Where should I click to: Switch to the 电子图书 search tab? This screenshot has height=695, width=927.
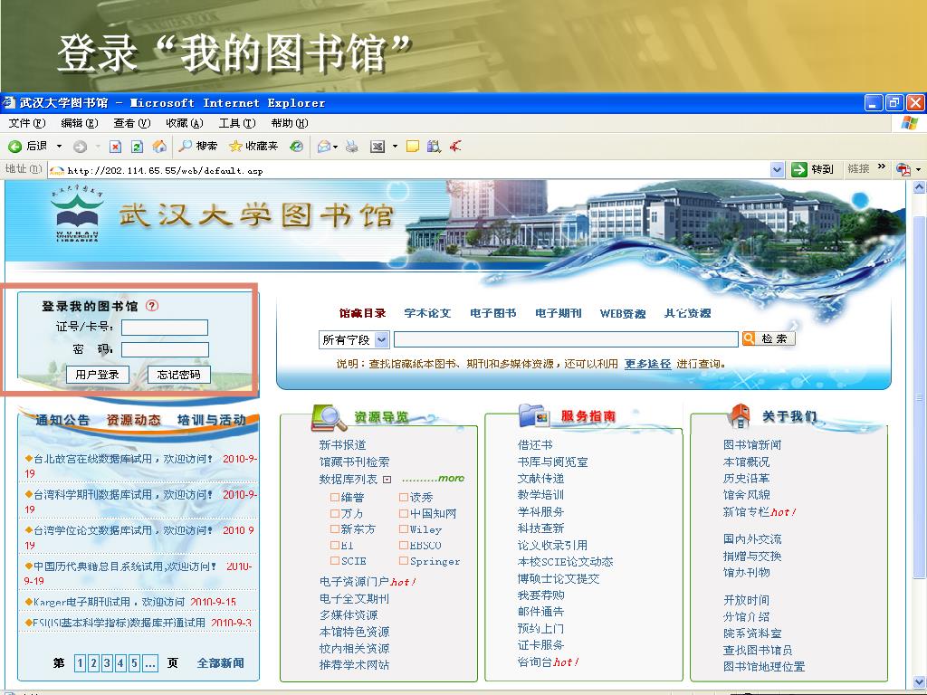(x=492, y=313)
